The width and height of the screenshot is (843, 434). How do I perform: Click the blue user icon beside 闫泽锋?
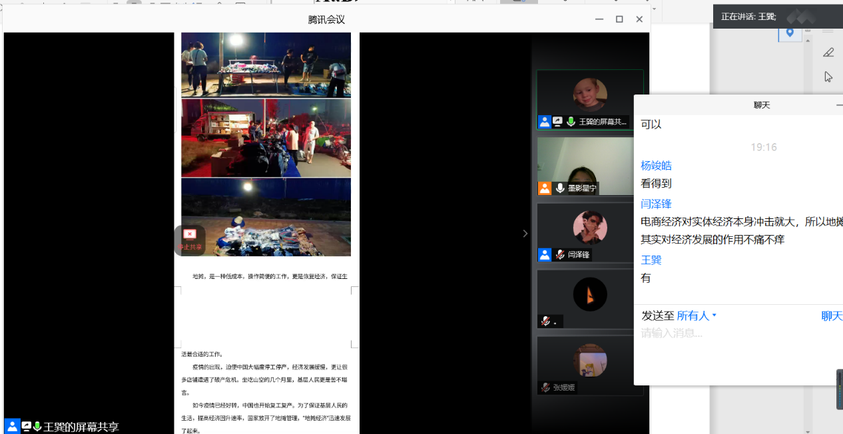[x=545, y=254]
